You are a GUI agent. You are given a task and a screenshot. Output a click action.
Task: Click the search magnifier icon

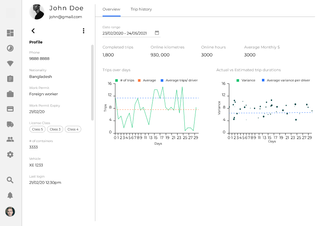[x=10, y=180]
